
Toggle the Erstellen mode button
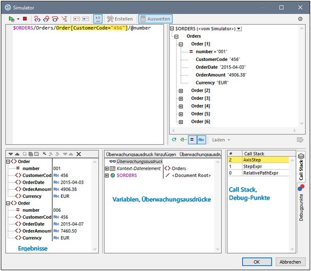point(121,18)
